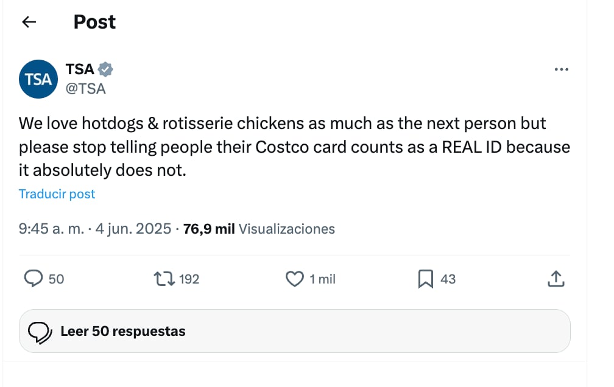The image size is (614, 387).
Task: Open the more options menu on the post
Action: tap(561, 69)
